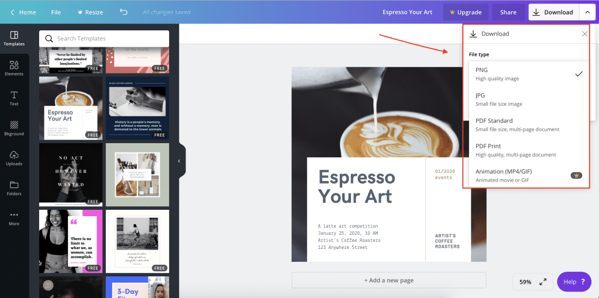This screenshot has height=298, width=599.
Task: Click Add a new page
Action: 388,280
